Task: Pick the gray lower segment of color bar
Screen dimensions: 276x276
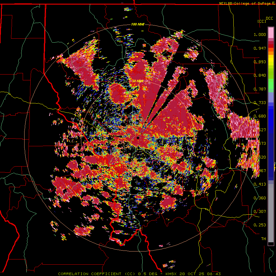Action: tap(271, 213)
